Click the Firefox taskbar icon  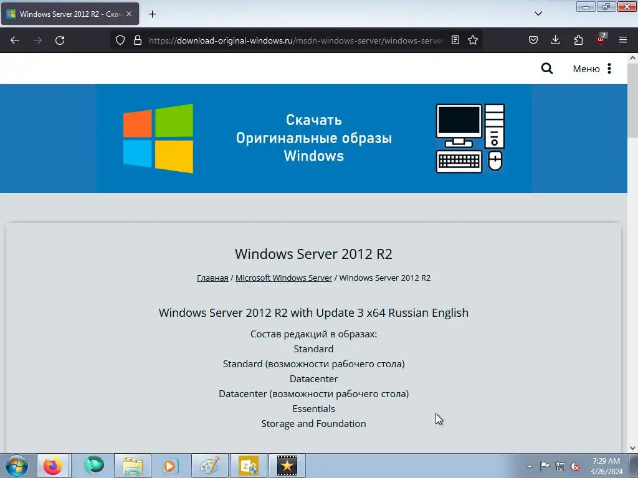pos(53,466)
